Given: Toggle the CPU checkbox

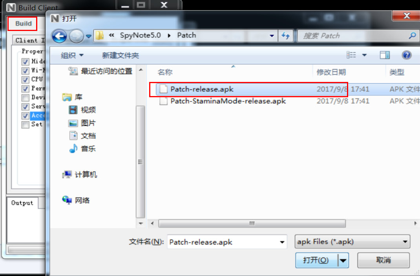Looking at the screenshot, I should pos(25,80).
